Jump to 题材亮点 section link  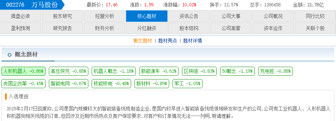(x=167, y=41)
